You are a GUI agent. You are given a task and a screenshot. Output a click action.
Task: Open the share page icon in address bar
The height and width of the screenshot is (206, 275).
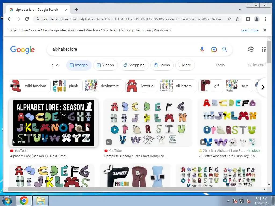[229, 19]
